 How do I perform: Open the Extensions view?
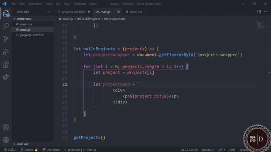[x=6, y=65]
